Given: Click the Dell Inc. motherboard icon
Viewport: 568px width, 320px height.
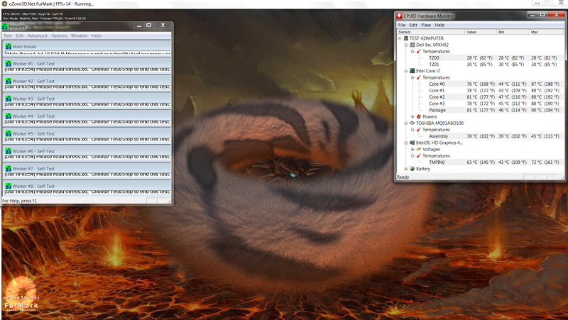Looking at the screenshot, I should 413,45.
